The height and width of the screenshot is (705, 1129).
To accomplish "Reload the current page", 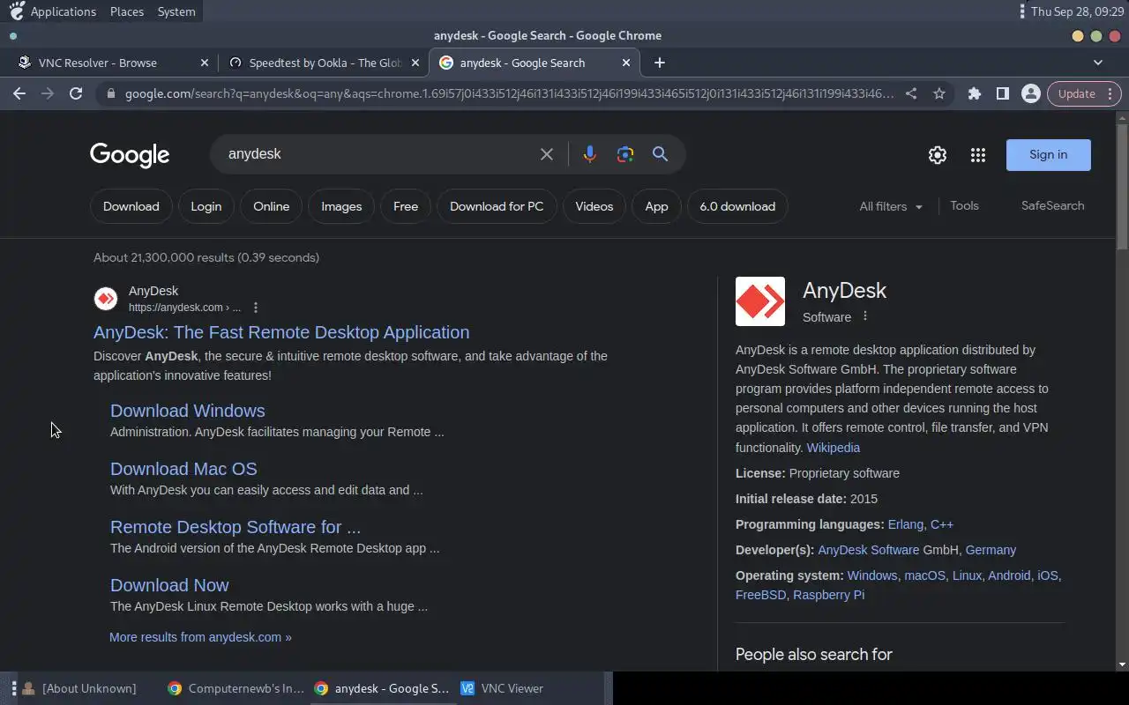I will (76, 93).
